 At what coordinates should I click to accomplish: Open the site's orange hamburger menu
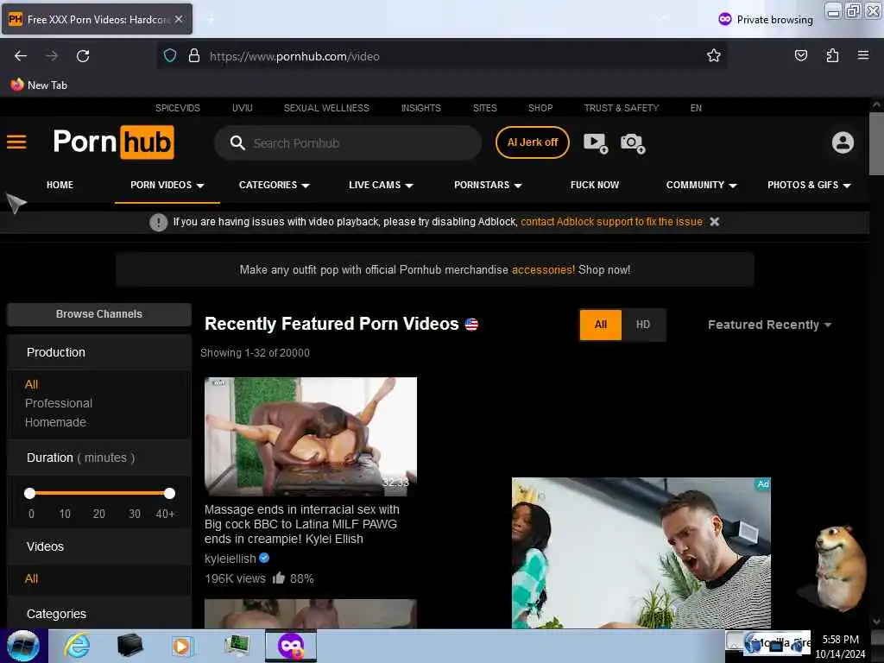pyautogui.click(x=16, y=142)
